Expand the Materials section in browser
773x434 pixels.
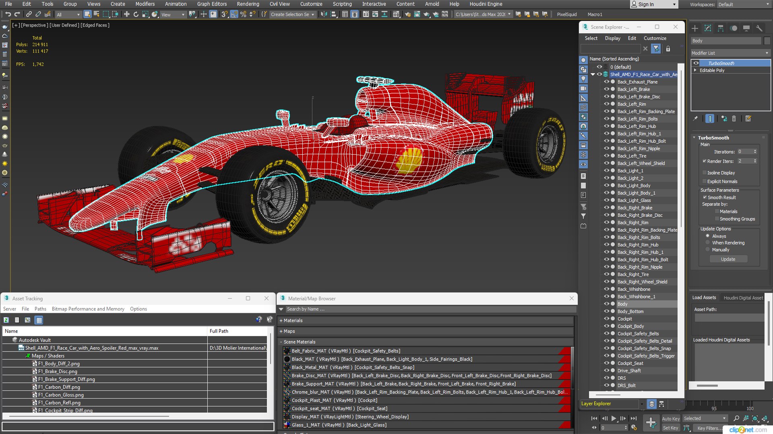point(281,321)
